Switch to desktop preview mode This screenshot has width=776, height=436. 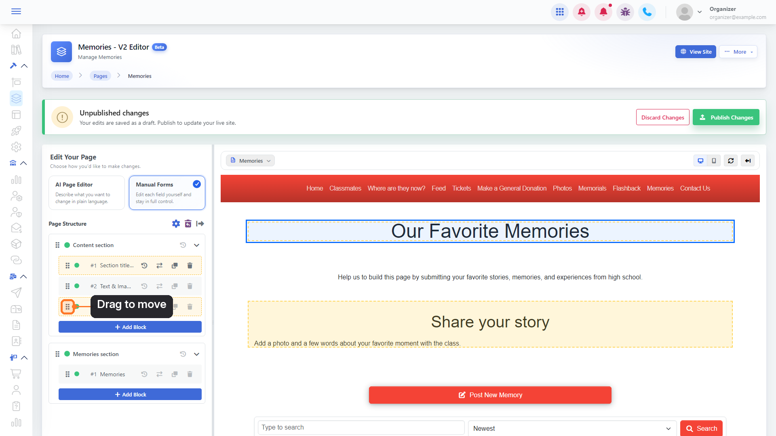click(x=700, y=161)
